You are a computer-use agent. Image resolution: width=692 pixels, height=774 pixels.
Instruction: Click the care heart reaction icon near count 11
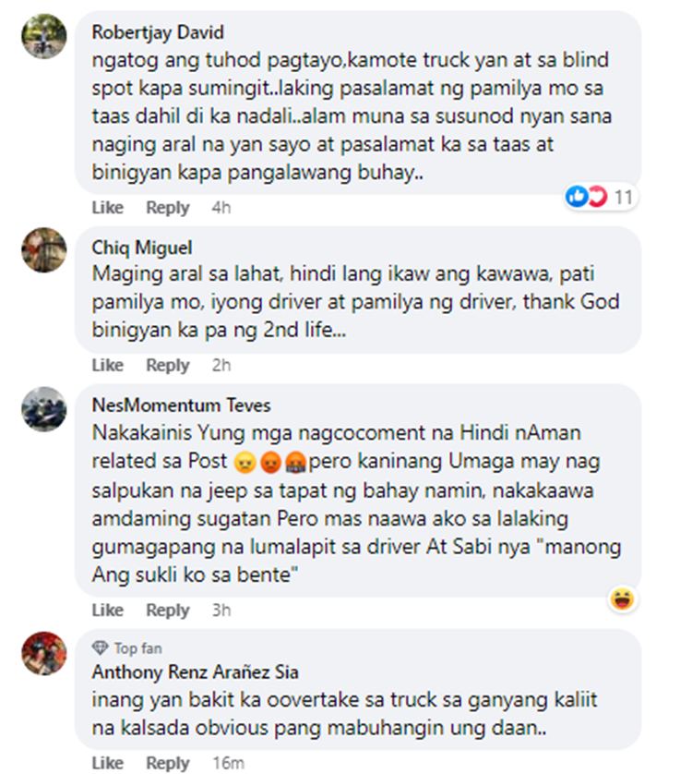pos(596,197)
